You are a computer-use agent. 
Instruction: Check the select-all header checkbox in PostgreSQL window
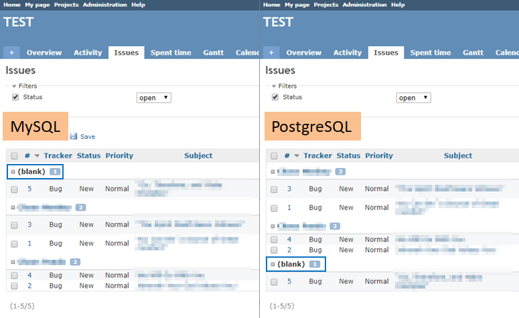pos(274,156)
